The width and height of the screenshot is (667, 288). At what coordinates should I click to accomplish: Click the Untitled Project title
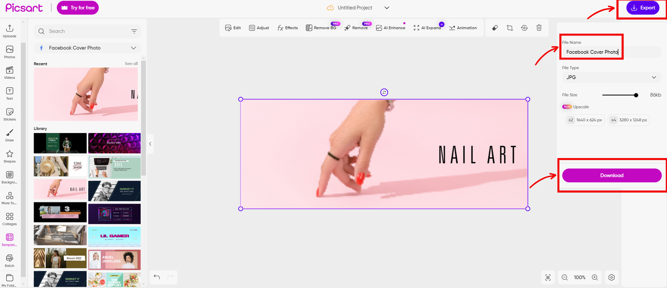(x=355, y=8)
